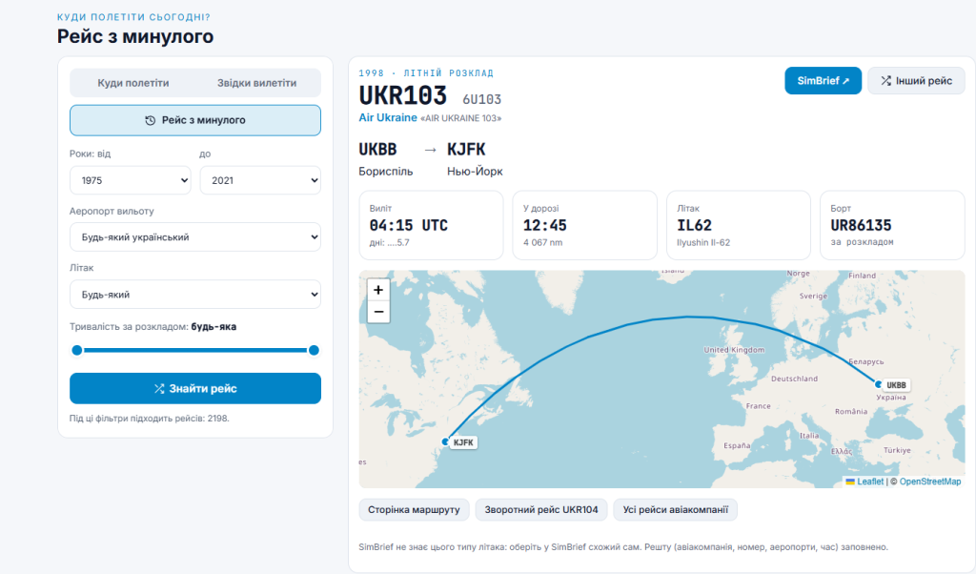Click the UKBB origin code text

pos(377,150)
